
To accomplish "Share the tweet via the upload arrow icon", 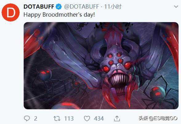I will [x=117, y=118].
